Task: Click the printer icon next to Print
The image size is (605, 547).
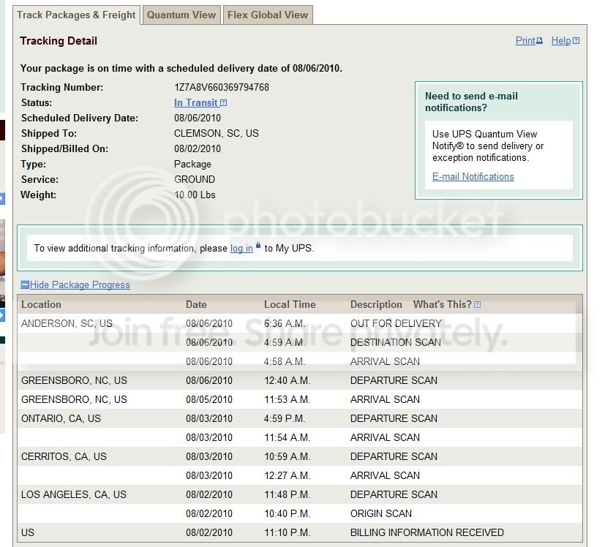Action: tap(540, 40)
